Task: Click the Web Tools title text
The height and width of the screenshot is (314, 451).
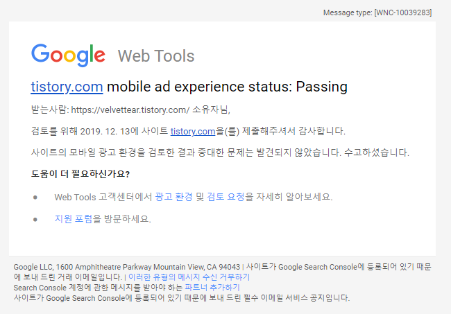Action: pyautogui.click(x=156, y=55)
